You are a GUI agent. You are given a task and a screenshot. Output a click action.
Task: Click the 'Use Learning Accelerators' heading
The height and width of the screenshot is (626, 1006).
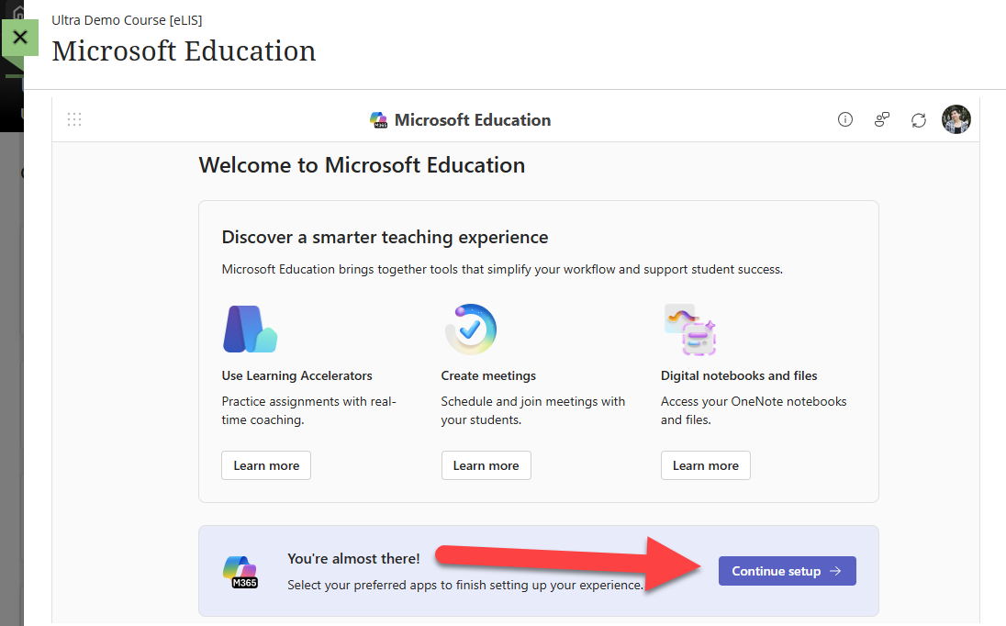point(297,375)
